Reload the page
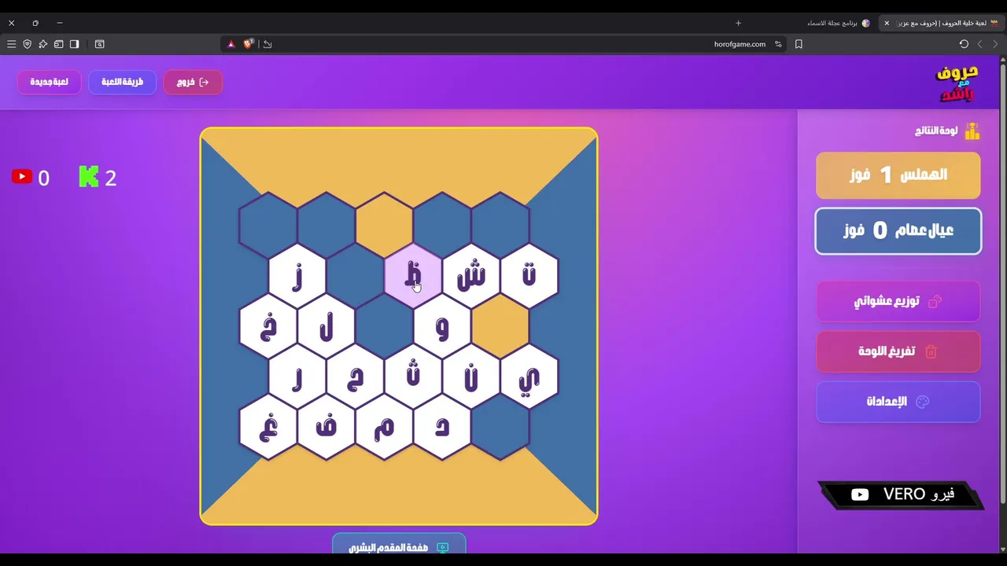This screenshot has height=566, width=1007. pyautogui.click(x=964, y=44)
